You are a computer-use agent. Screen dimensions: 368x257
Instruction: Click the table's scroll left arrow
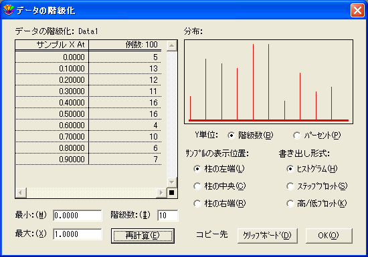[x=21, y=193]
